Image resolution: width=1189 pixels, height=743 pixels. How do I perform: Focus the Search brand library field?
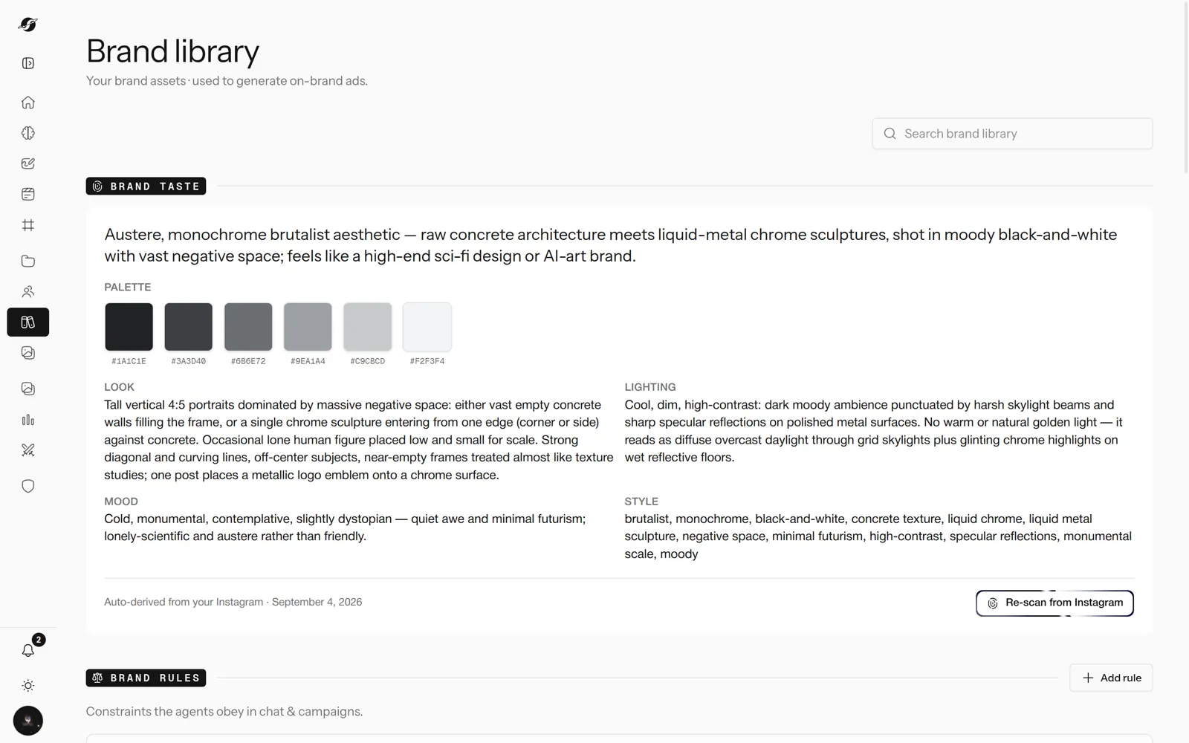coord(1012,134)
